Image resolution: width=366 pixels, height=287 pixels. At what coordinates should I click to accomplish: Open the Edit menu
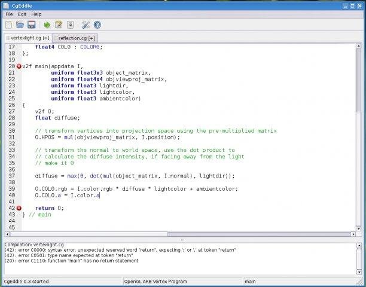click(22, 14)
